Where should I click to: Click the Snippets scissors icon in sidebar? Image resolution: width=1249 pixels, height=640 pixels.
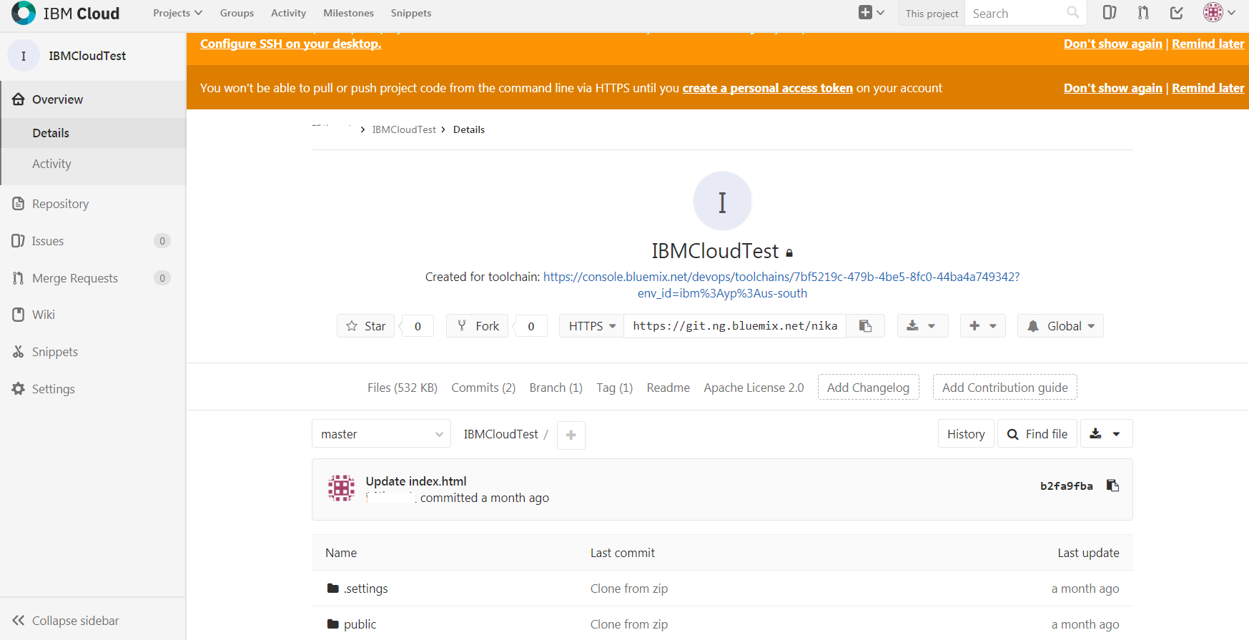[x=19, y=352]
